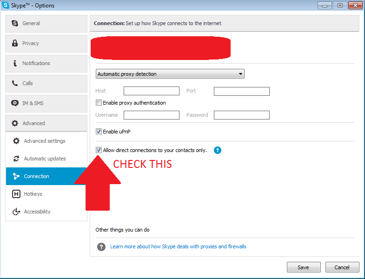Expand the General settings section
Viewport: 365px width, 279px height.
point(46,24)
